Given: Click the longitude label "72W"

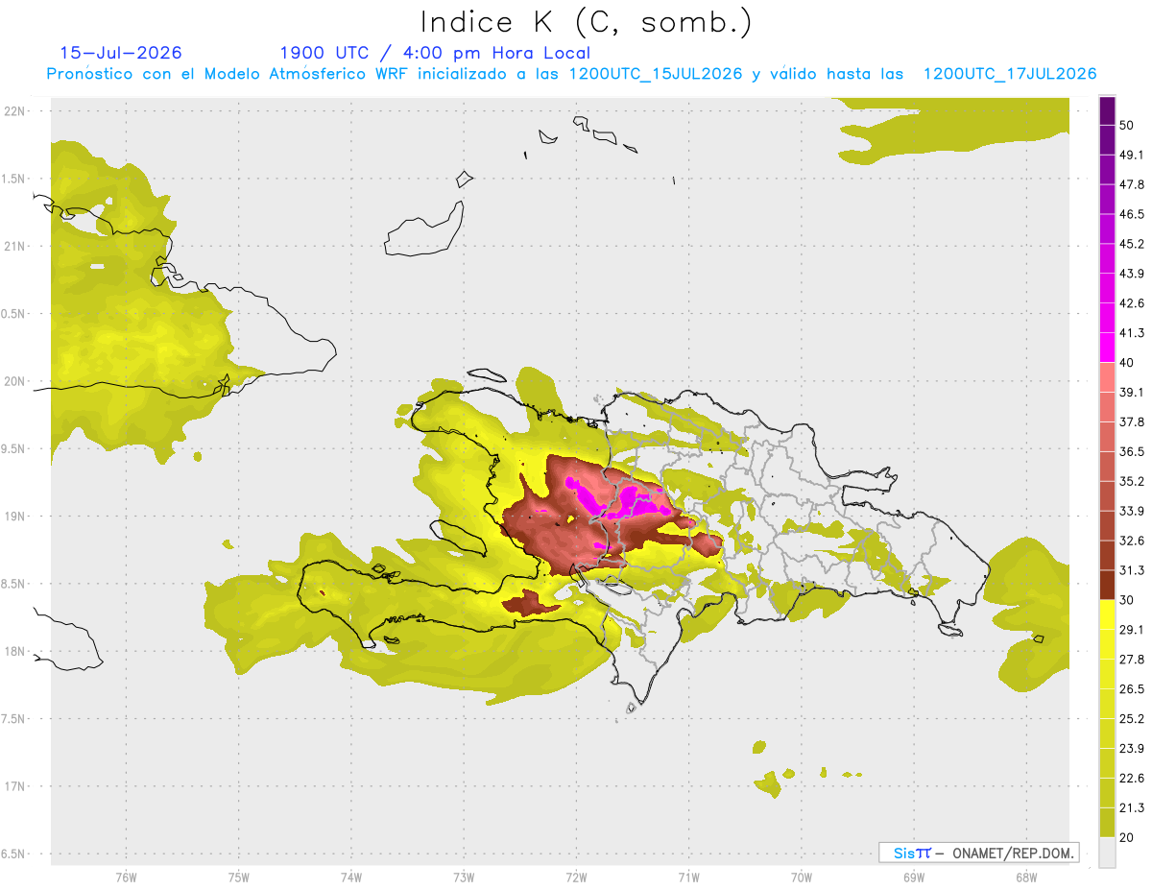Looking at the screenshot, I should coord(575,877).
